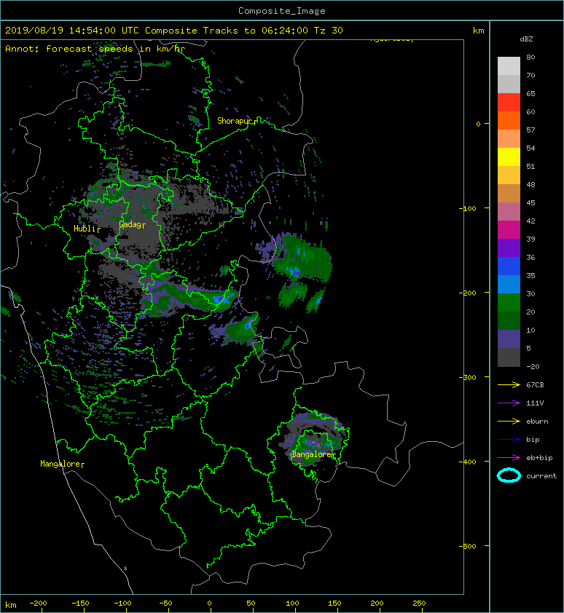Screen dimensions: 564x613
Task: Select the dark green 20–10 dBZ swatch
Action: 509,320
